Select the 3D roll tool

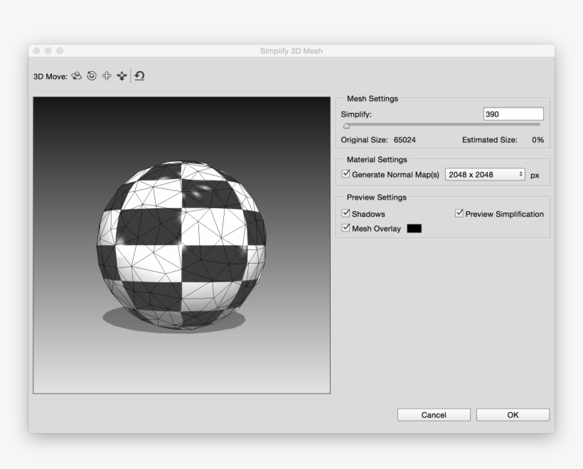(x=92, y=76)
